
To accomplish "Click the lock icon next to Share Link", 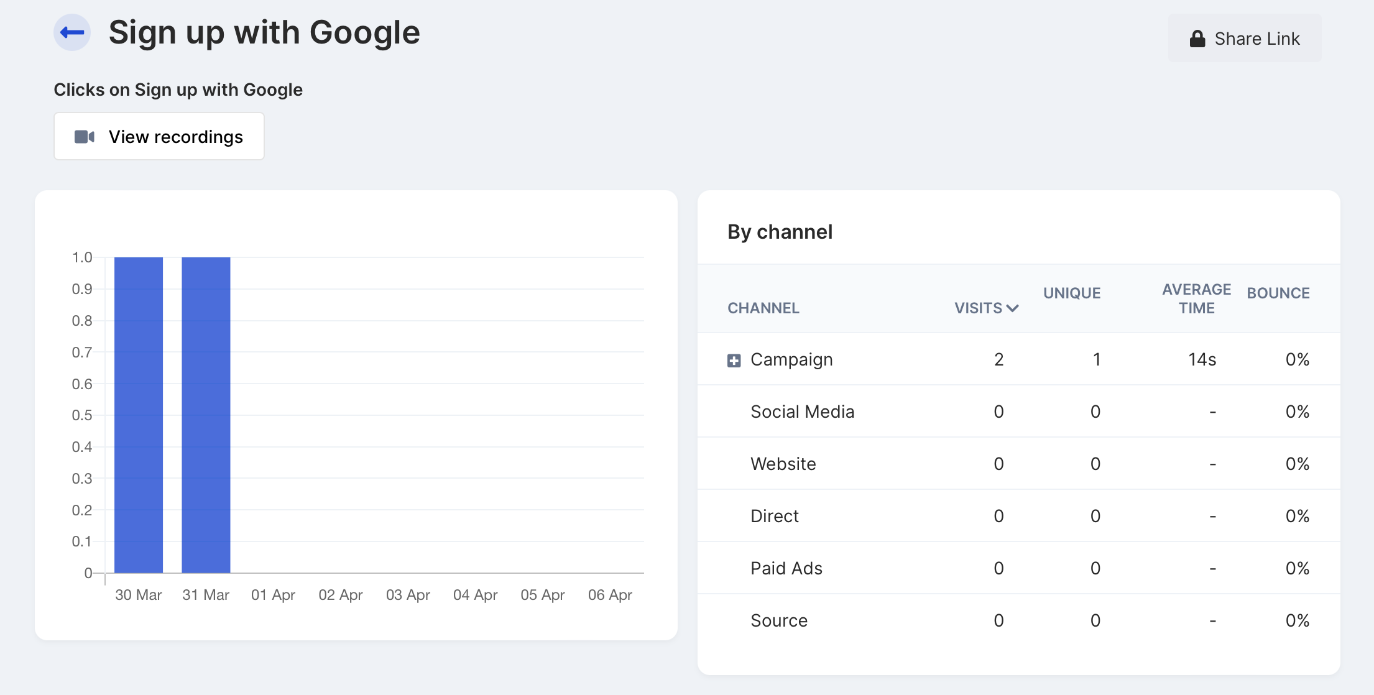I will pos(1197,38).
